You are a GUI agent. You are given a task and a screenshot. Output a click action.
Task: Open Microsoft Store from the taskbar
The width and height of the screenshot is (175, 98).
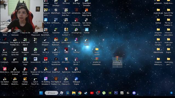pyautogui.click(x=68, y=93)
